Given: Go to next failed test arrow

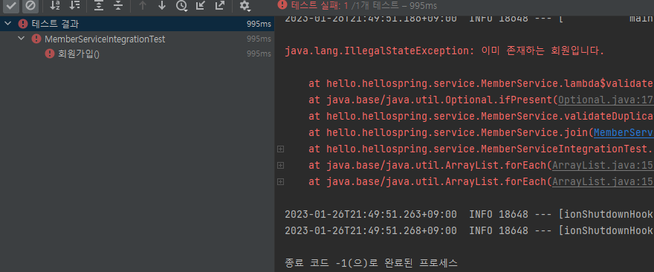Looking at the screenshot, I should coord(162,5).
